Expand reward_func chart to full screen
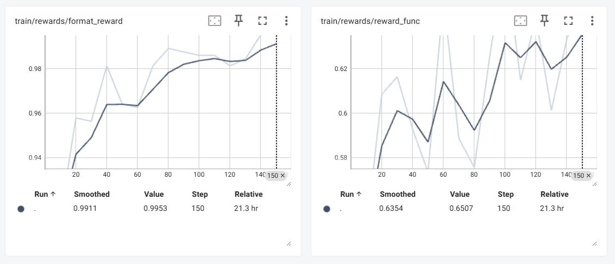 [568, 21]
